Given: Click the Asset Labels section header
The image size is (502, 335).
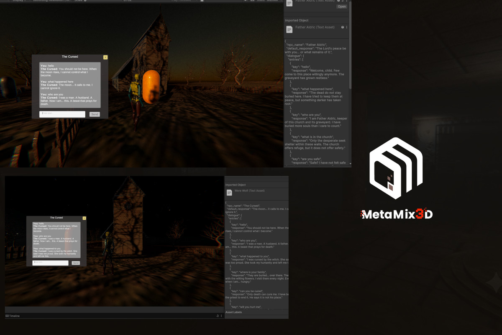Looking at the screenshot, I should (233, 312).
